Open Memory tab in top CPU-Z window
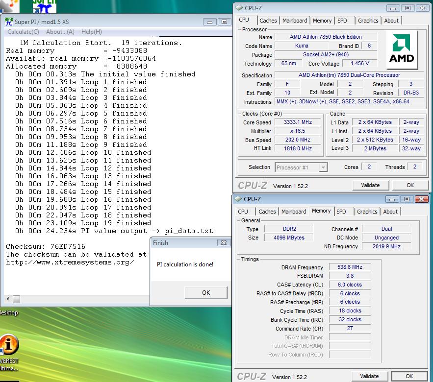 (322, 21)
